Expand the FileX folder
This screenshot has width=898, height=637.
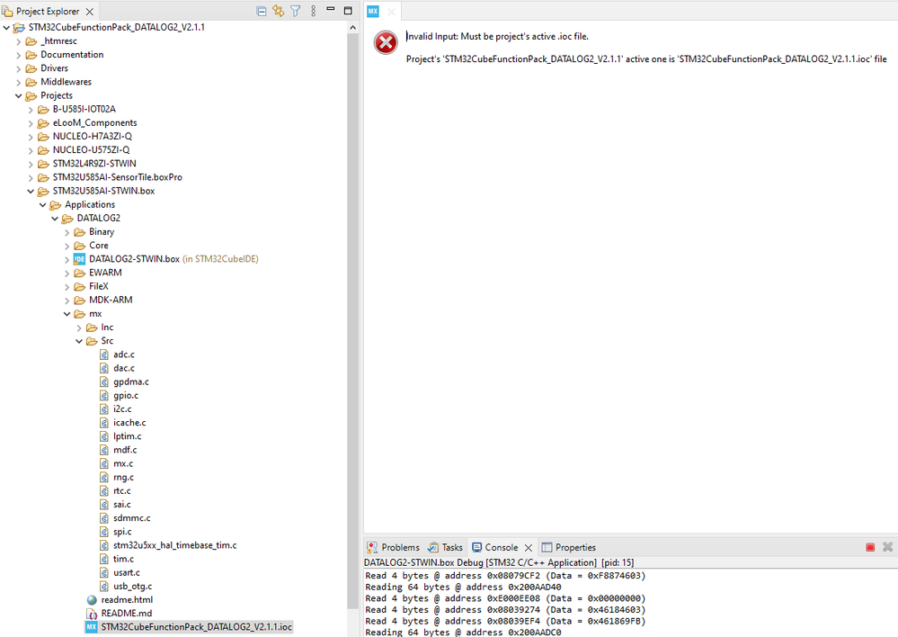[67, 287]
